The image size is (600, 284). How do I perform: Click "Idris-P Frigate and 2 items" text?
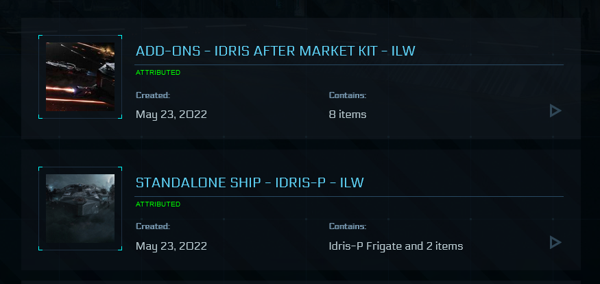396,246
